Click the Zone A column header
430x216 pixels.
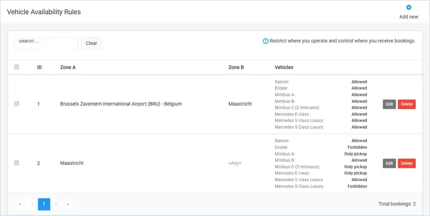pos(68,67)
